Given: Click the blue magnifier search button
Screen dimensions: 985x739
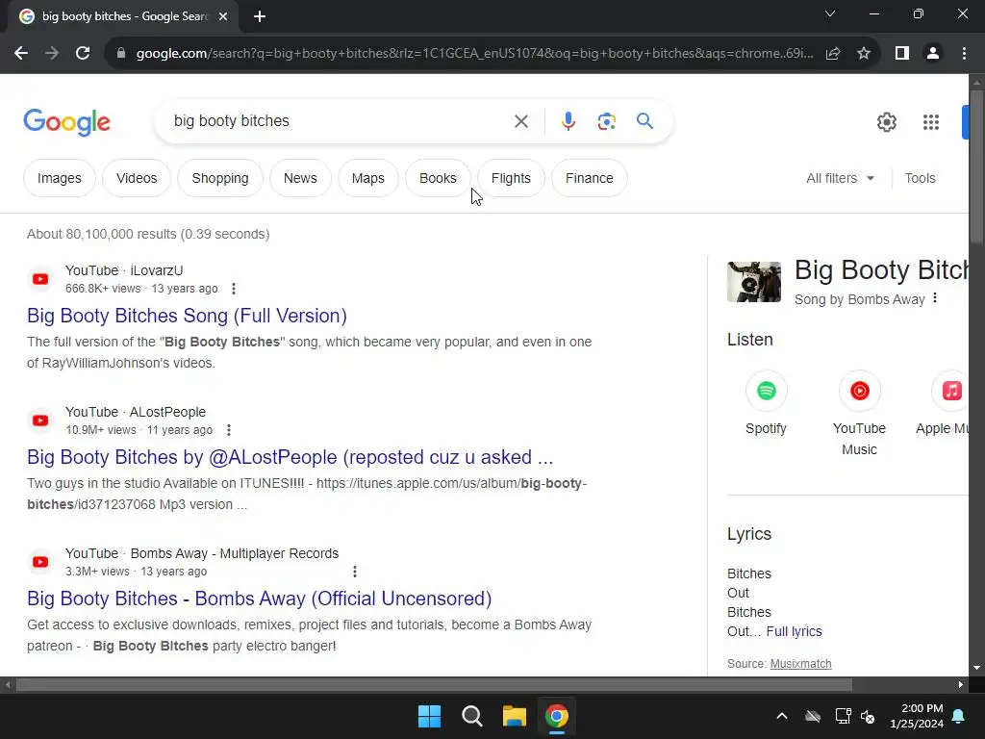Looking at the screenshot, I should (x=644, y=120).
